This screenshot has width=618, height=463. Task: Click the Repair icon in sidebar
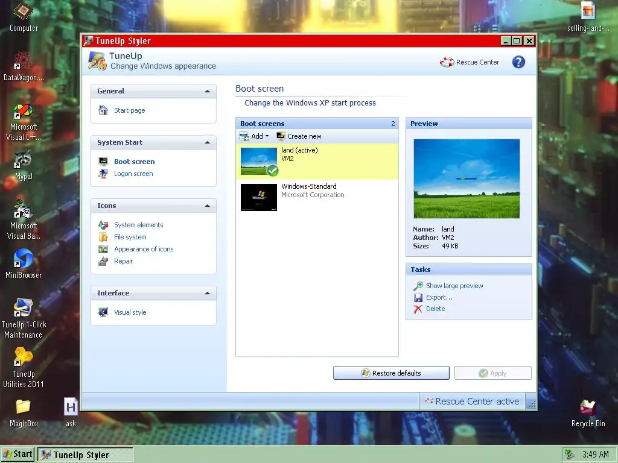[103, 261]
